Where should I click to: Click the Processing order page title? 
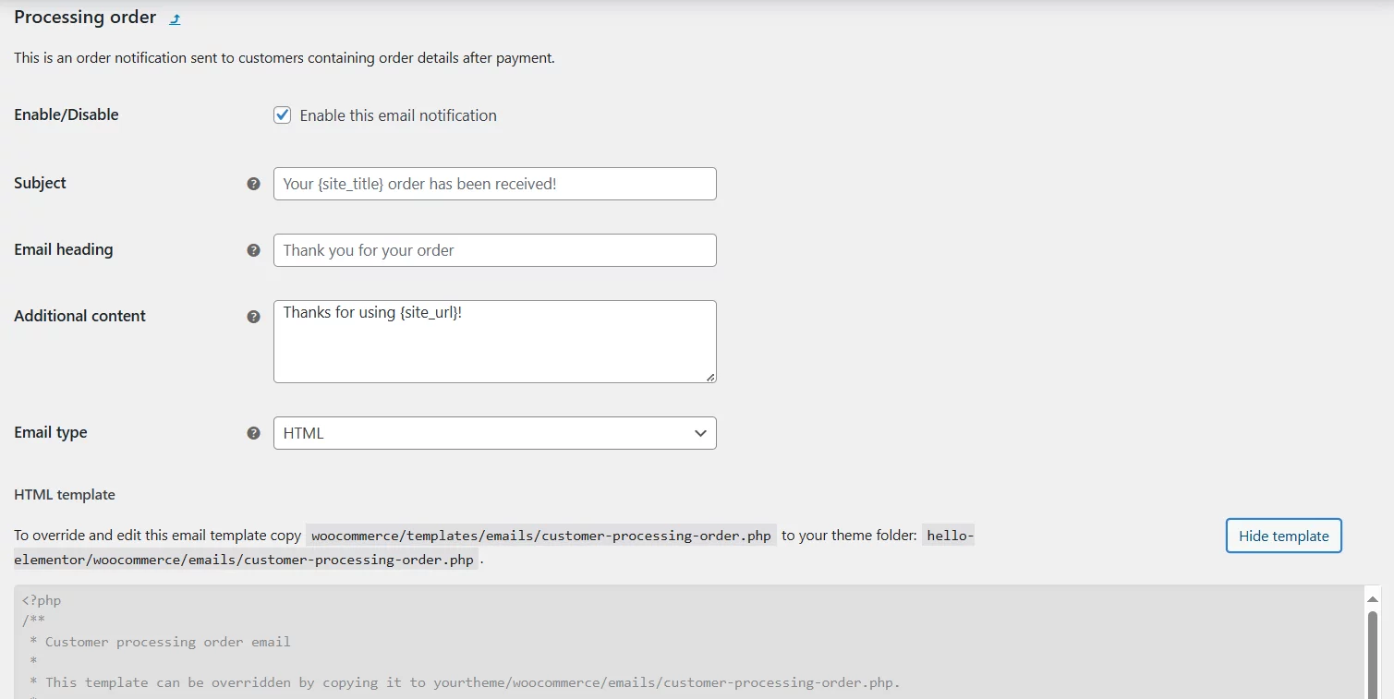84,17
